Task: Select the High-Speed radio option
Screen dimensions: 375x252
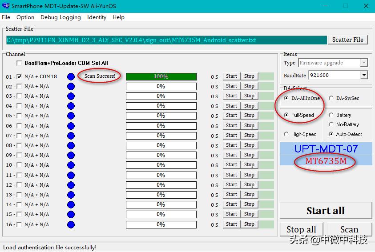Action: (x=286, y=134)
